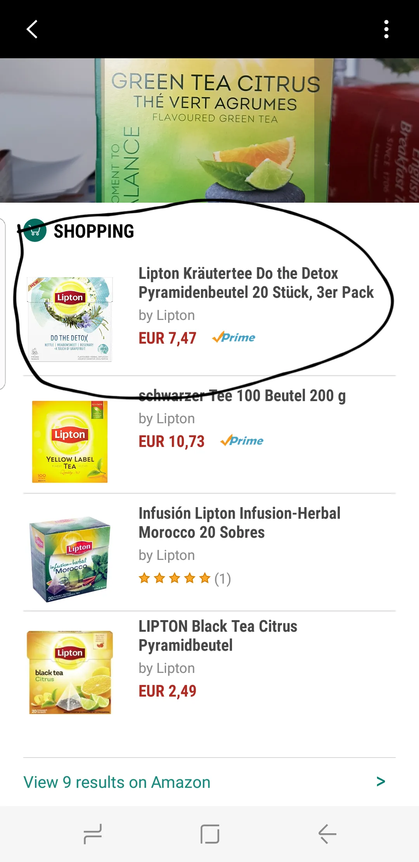The width and height of the screenshot is (419, 862).
Task: Tap the Infusion Herbal Morocco box thumbnail
Action: click(70, 559)
